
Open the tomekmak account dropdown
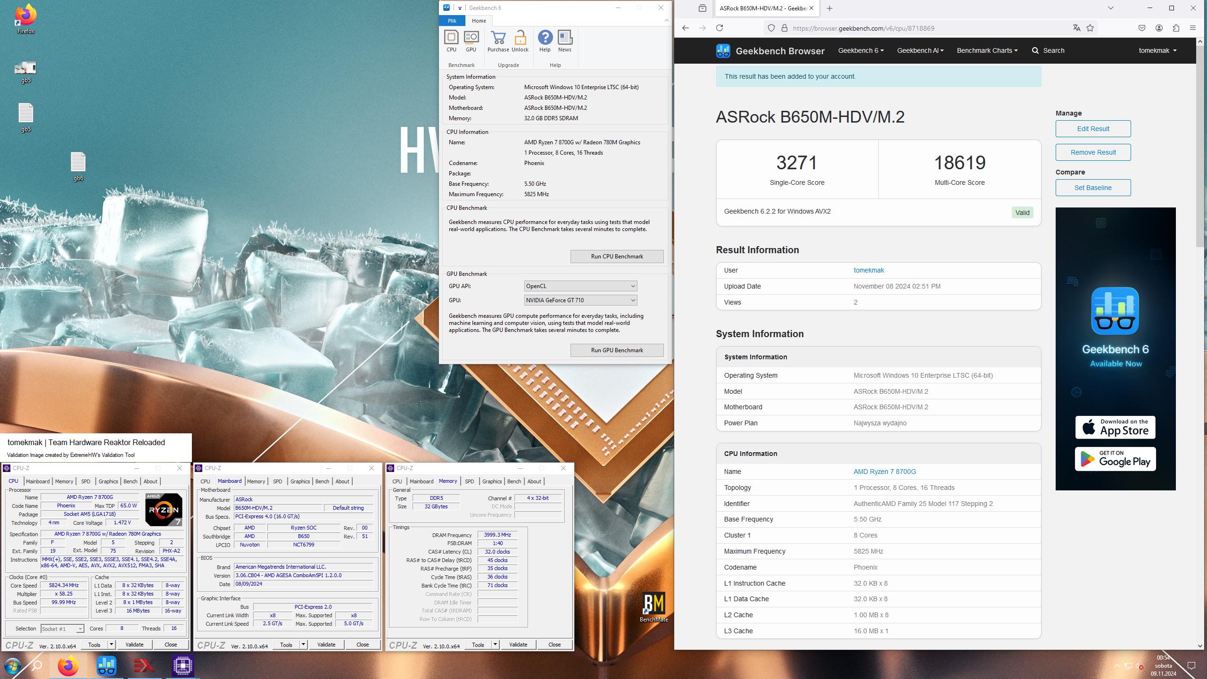pyautogui.click(x=1157, y=50)
